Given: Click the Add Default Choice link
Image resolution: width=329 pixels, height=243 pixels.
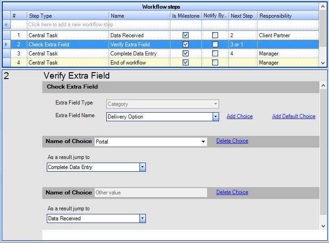Looking at the screenshot, I should click(294, 116).
